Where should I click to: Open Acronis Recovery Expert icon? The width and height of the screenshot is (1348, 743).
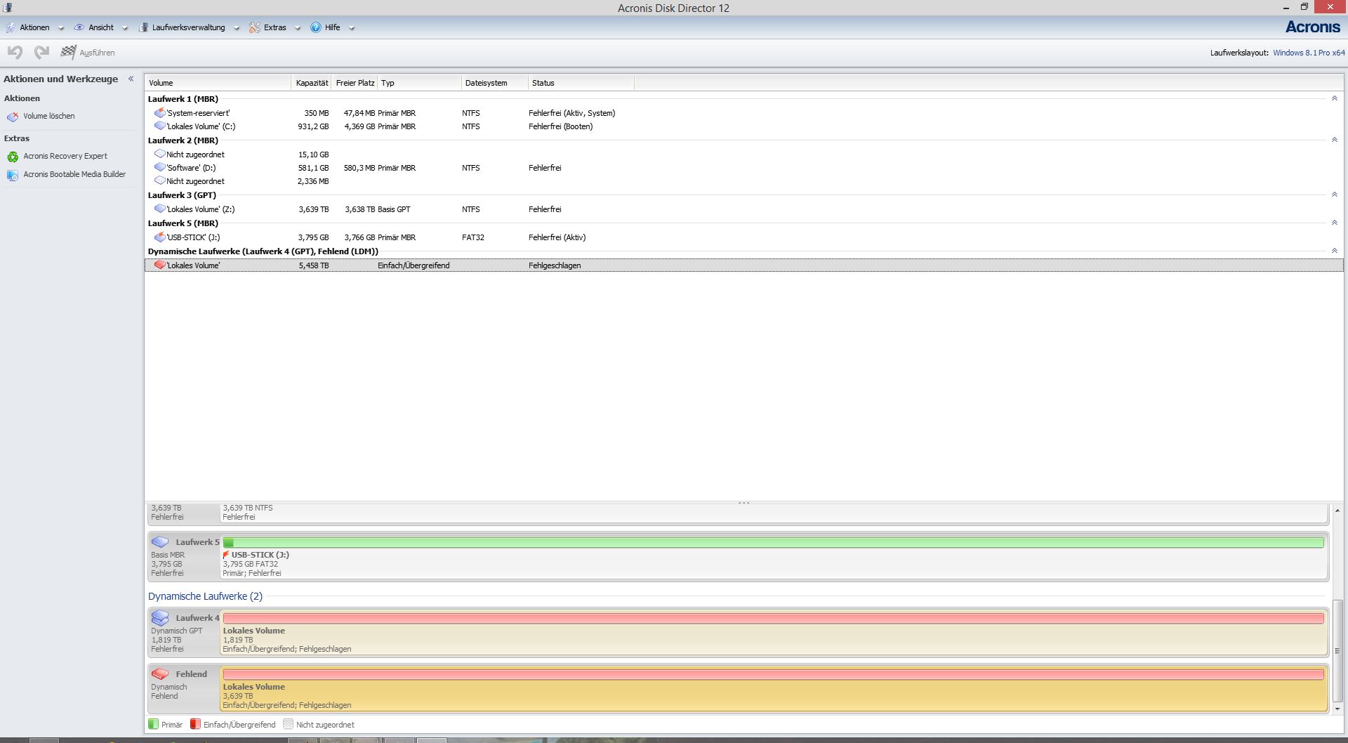tap(13, 157)
